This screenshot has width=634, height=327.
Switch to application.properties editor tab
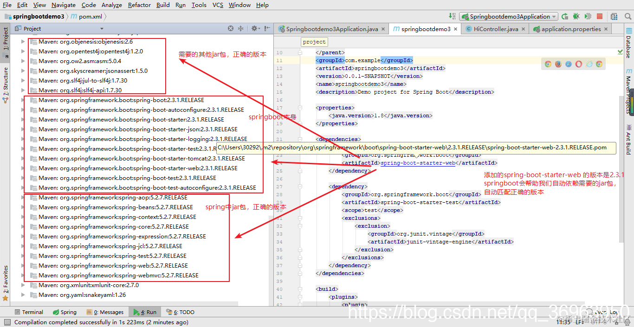571,29
